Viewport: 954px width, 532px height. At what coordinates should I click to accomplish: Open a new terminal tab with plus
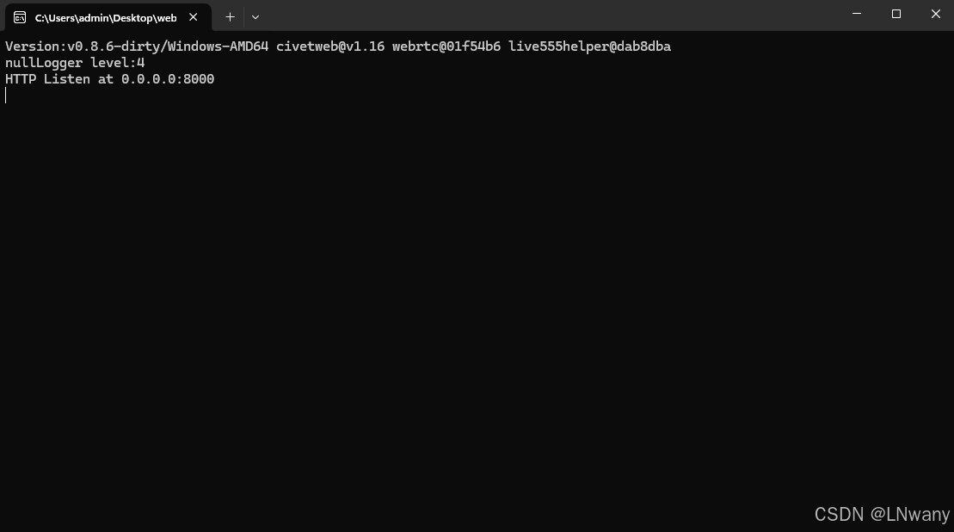(x=230, y=17)
